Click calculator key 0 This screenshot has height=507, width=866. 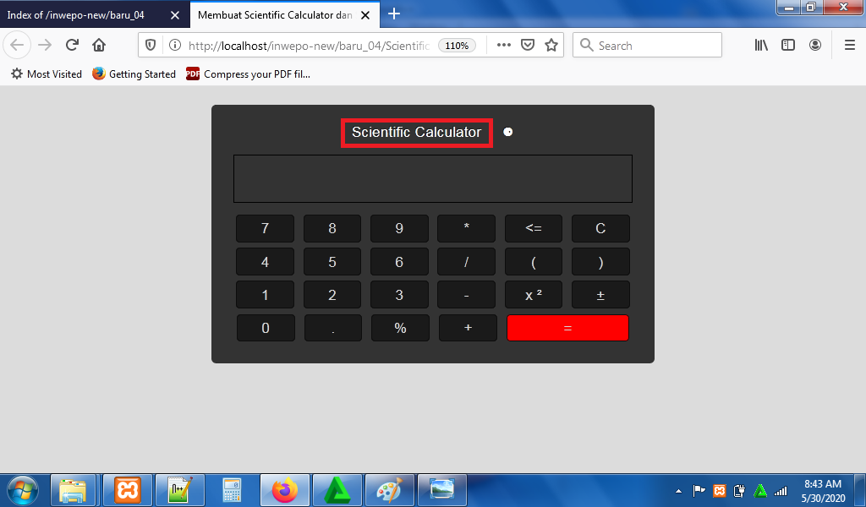click(266, 328)
